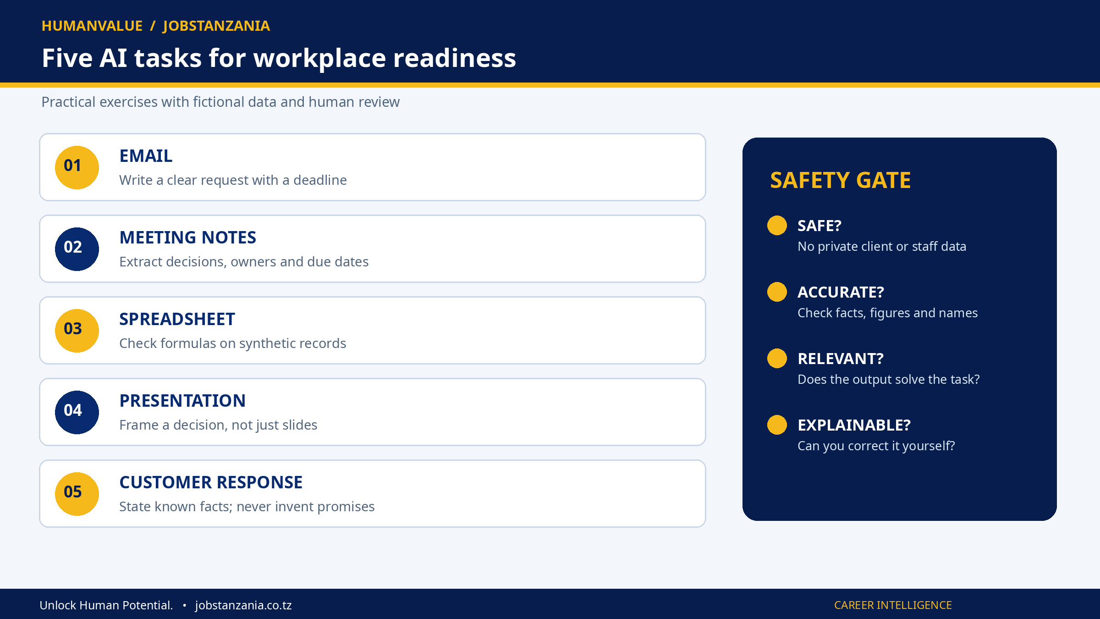This screenshot has width=1100, height=619.
Task: Click 'Unlock Human Potential.' footer text
Action: 106,605
